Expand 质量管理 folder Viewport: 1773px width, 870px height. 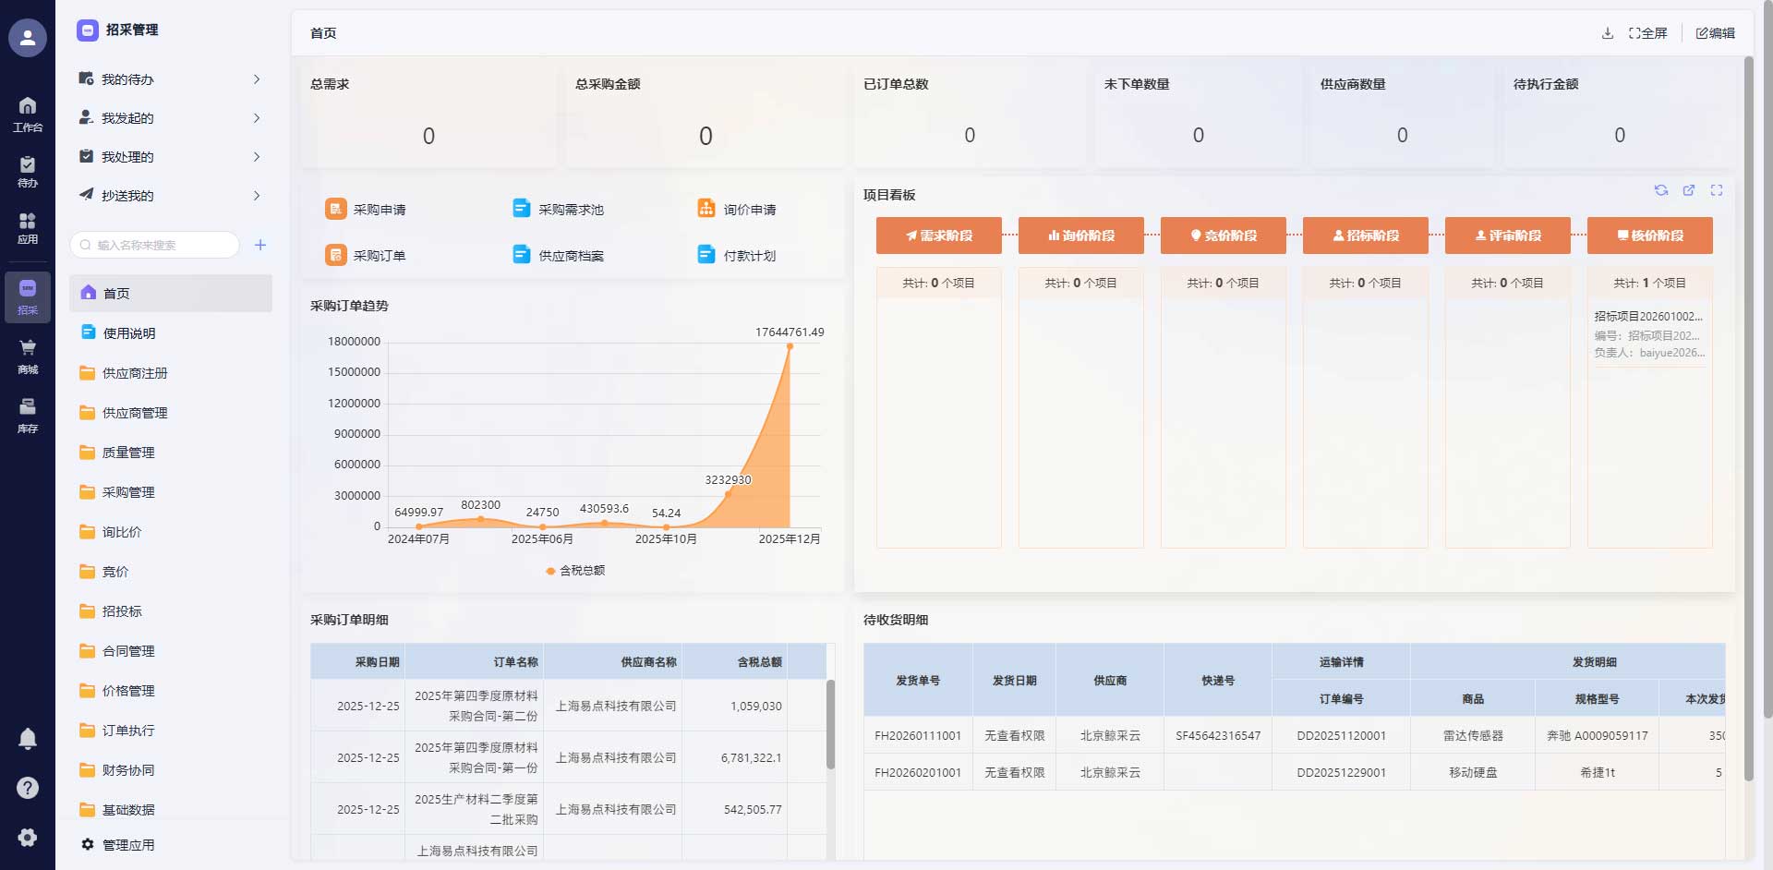[171, 453]
